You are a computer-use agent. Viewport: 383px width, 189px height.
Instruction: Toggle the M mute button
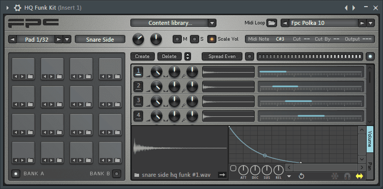pyautogui.click(x=177, y=39)
